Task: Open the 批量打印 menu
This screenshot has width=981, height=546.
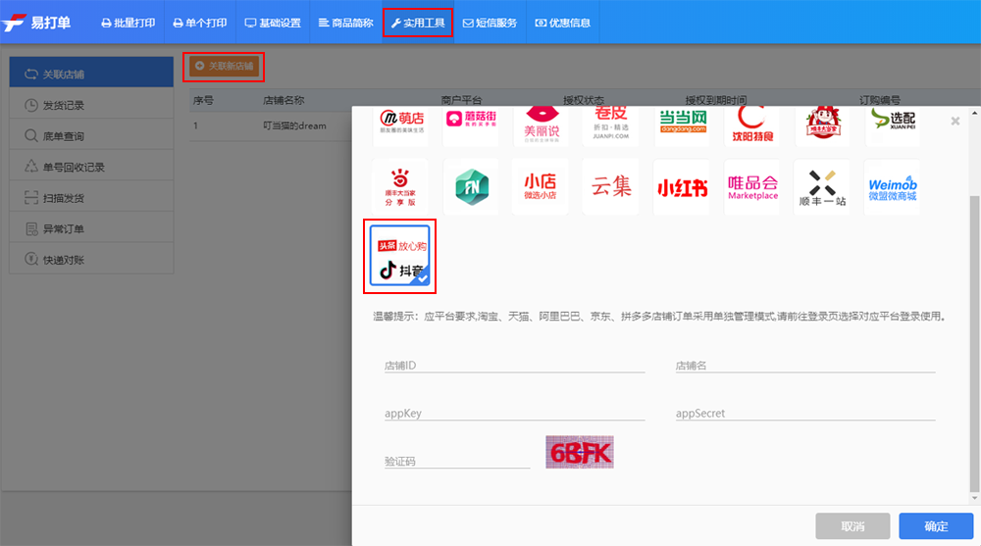Action: click(x=129, y=23)
